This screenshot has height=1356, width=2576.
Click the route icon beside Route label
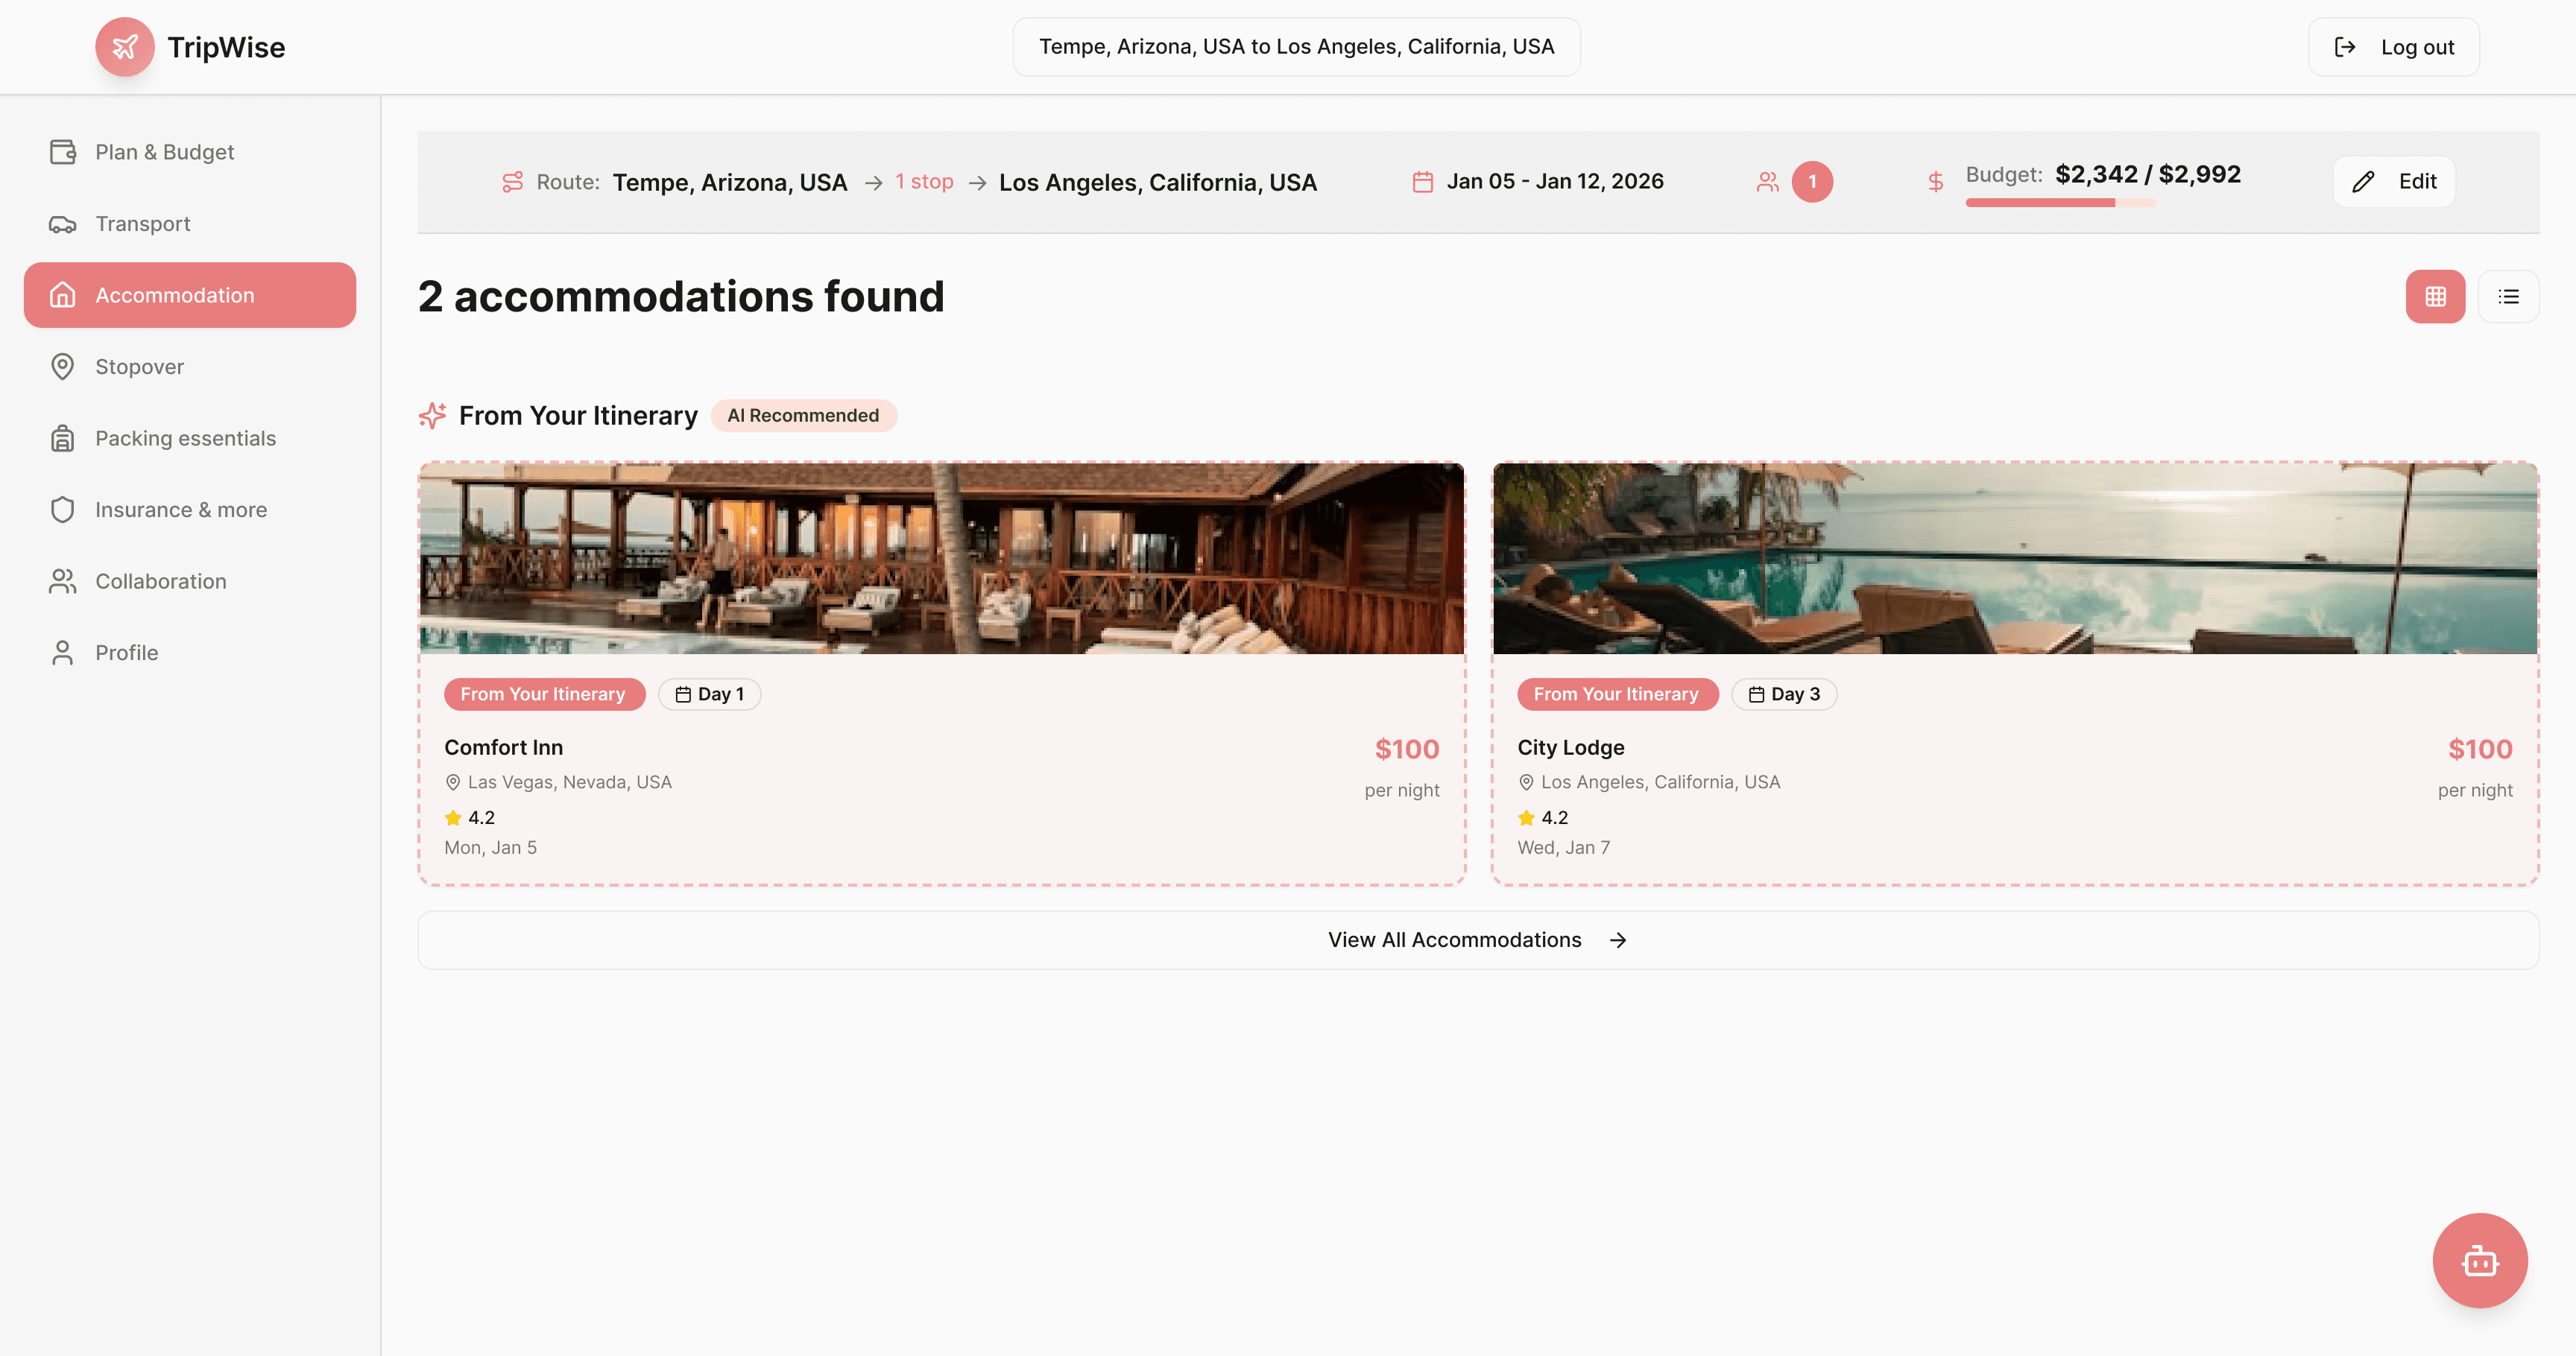point(512,182)
